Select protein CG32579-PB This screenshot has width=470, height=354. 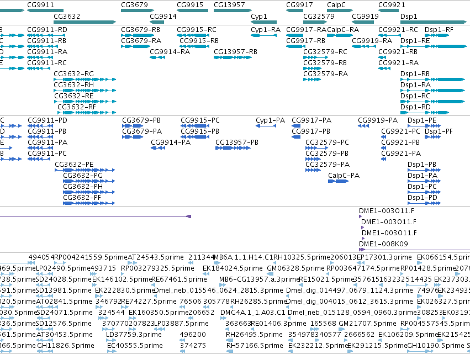(x=313, y=159)
